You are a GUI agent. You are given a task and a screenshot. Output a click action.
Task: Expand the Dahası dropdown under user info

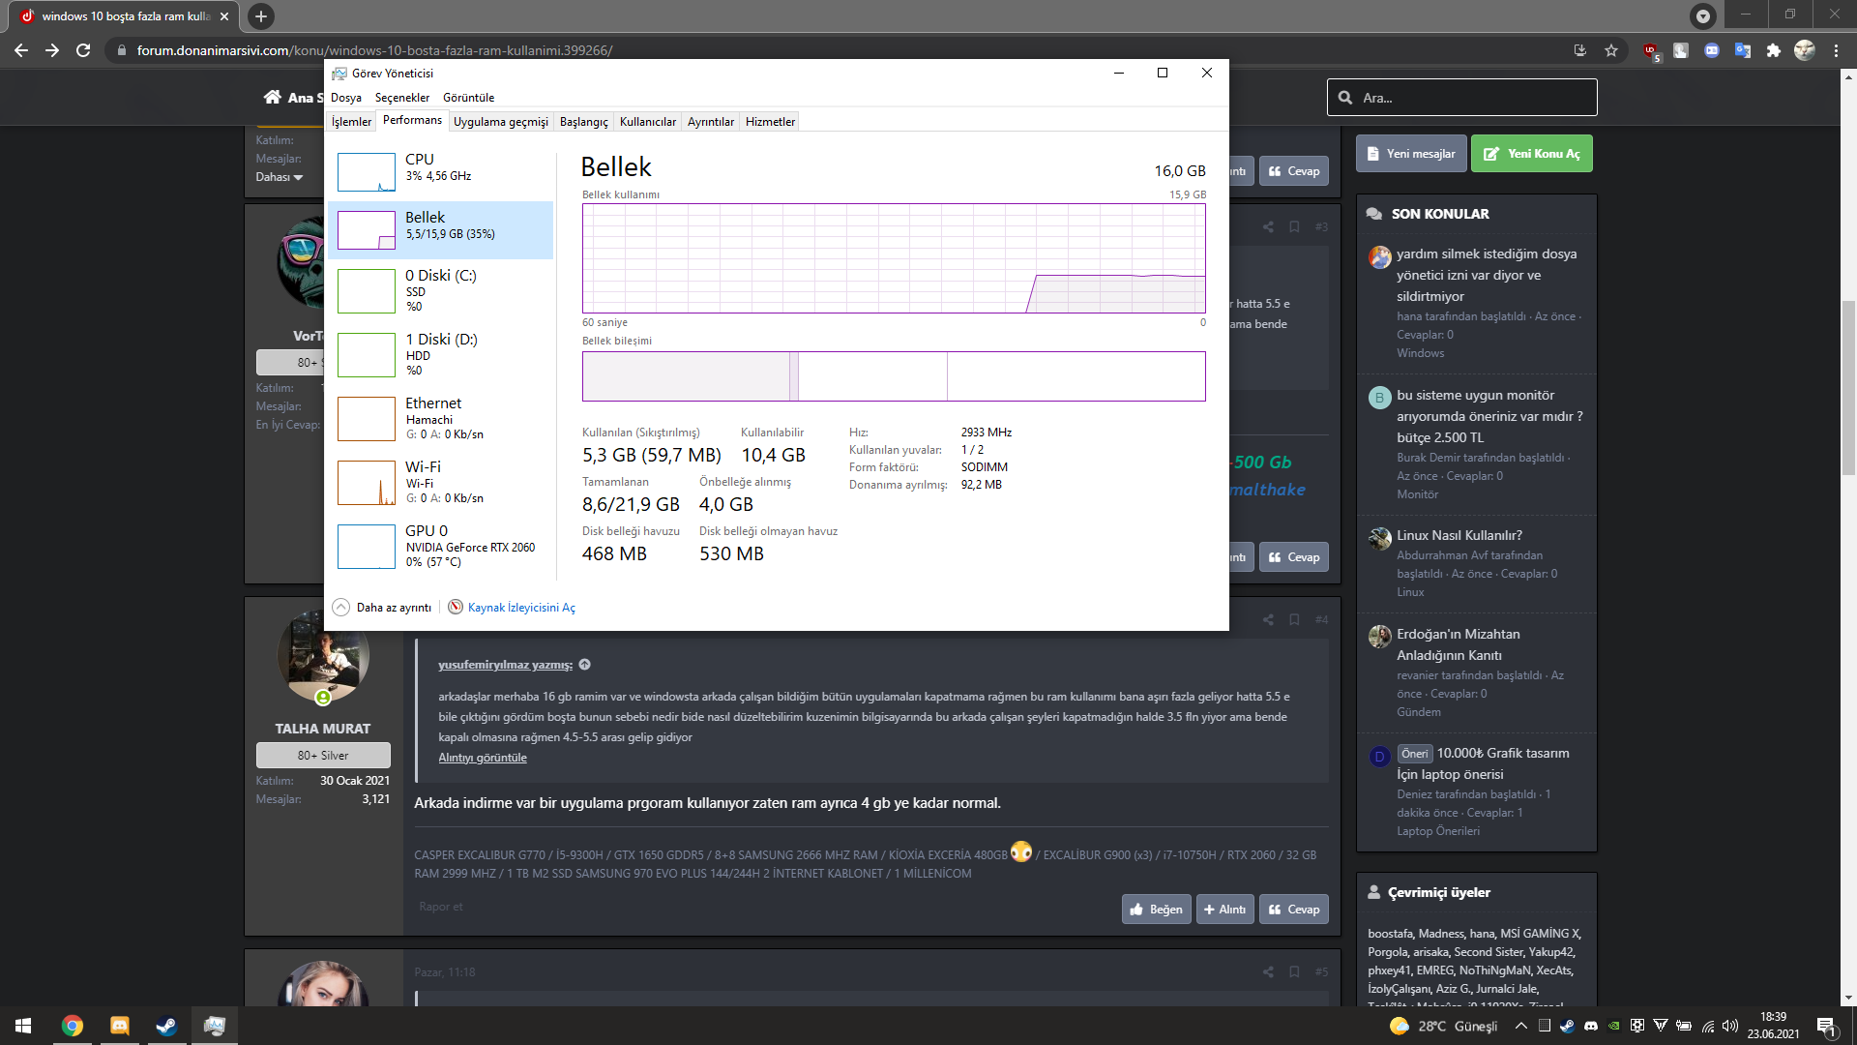pos(280,177)
